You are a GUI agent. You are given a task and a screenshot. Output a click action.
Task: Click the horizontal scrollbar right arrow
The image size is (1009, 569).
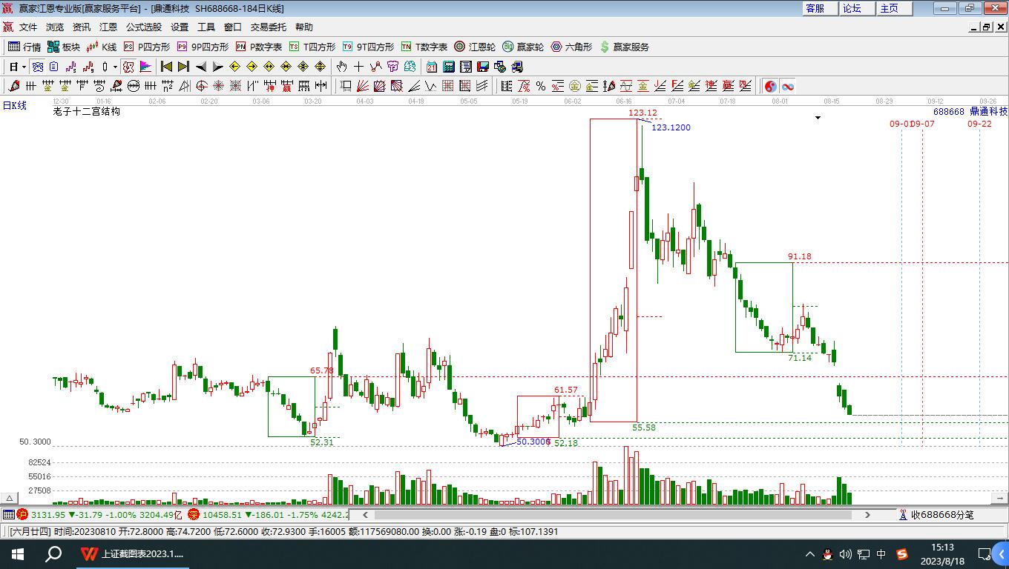pyautogui.click(x=867, y=515)
